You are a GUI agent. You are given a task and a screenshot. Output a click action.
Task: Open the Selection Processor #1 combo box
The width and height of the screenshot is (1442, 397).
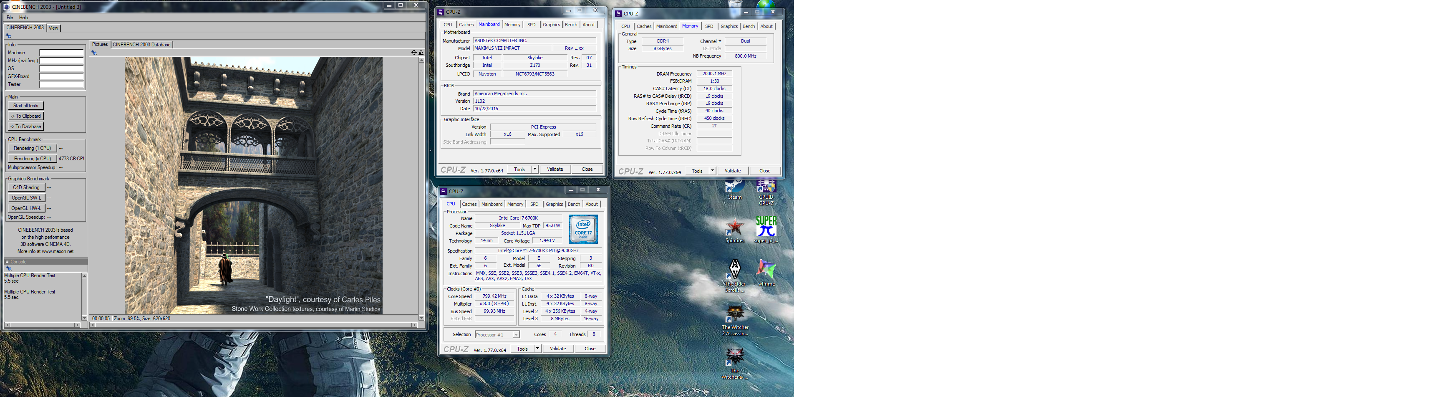click(497, 335)
